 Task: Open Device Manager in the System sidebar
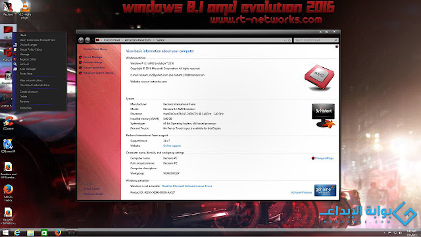93,57
